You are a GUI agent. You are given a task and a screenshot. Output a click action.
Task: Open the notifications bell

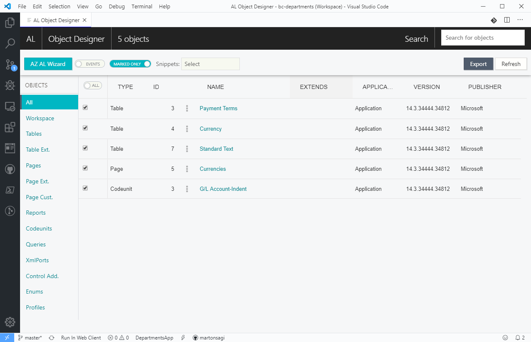520,338
